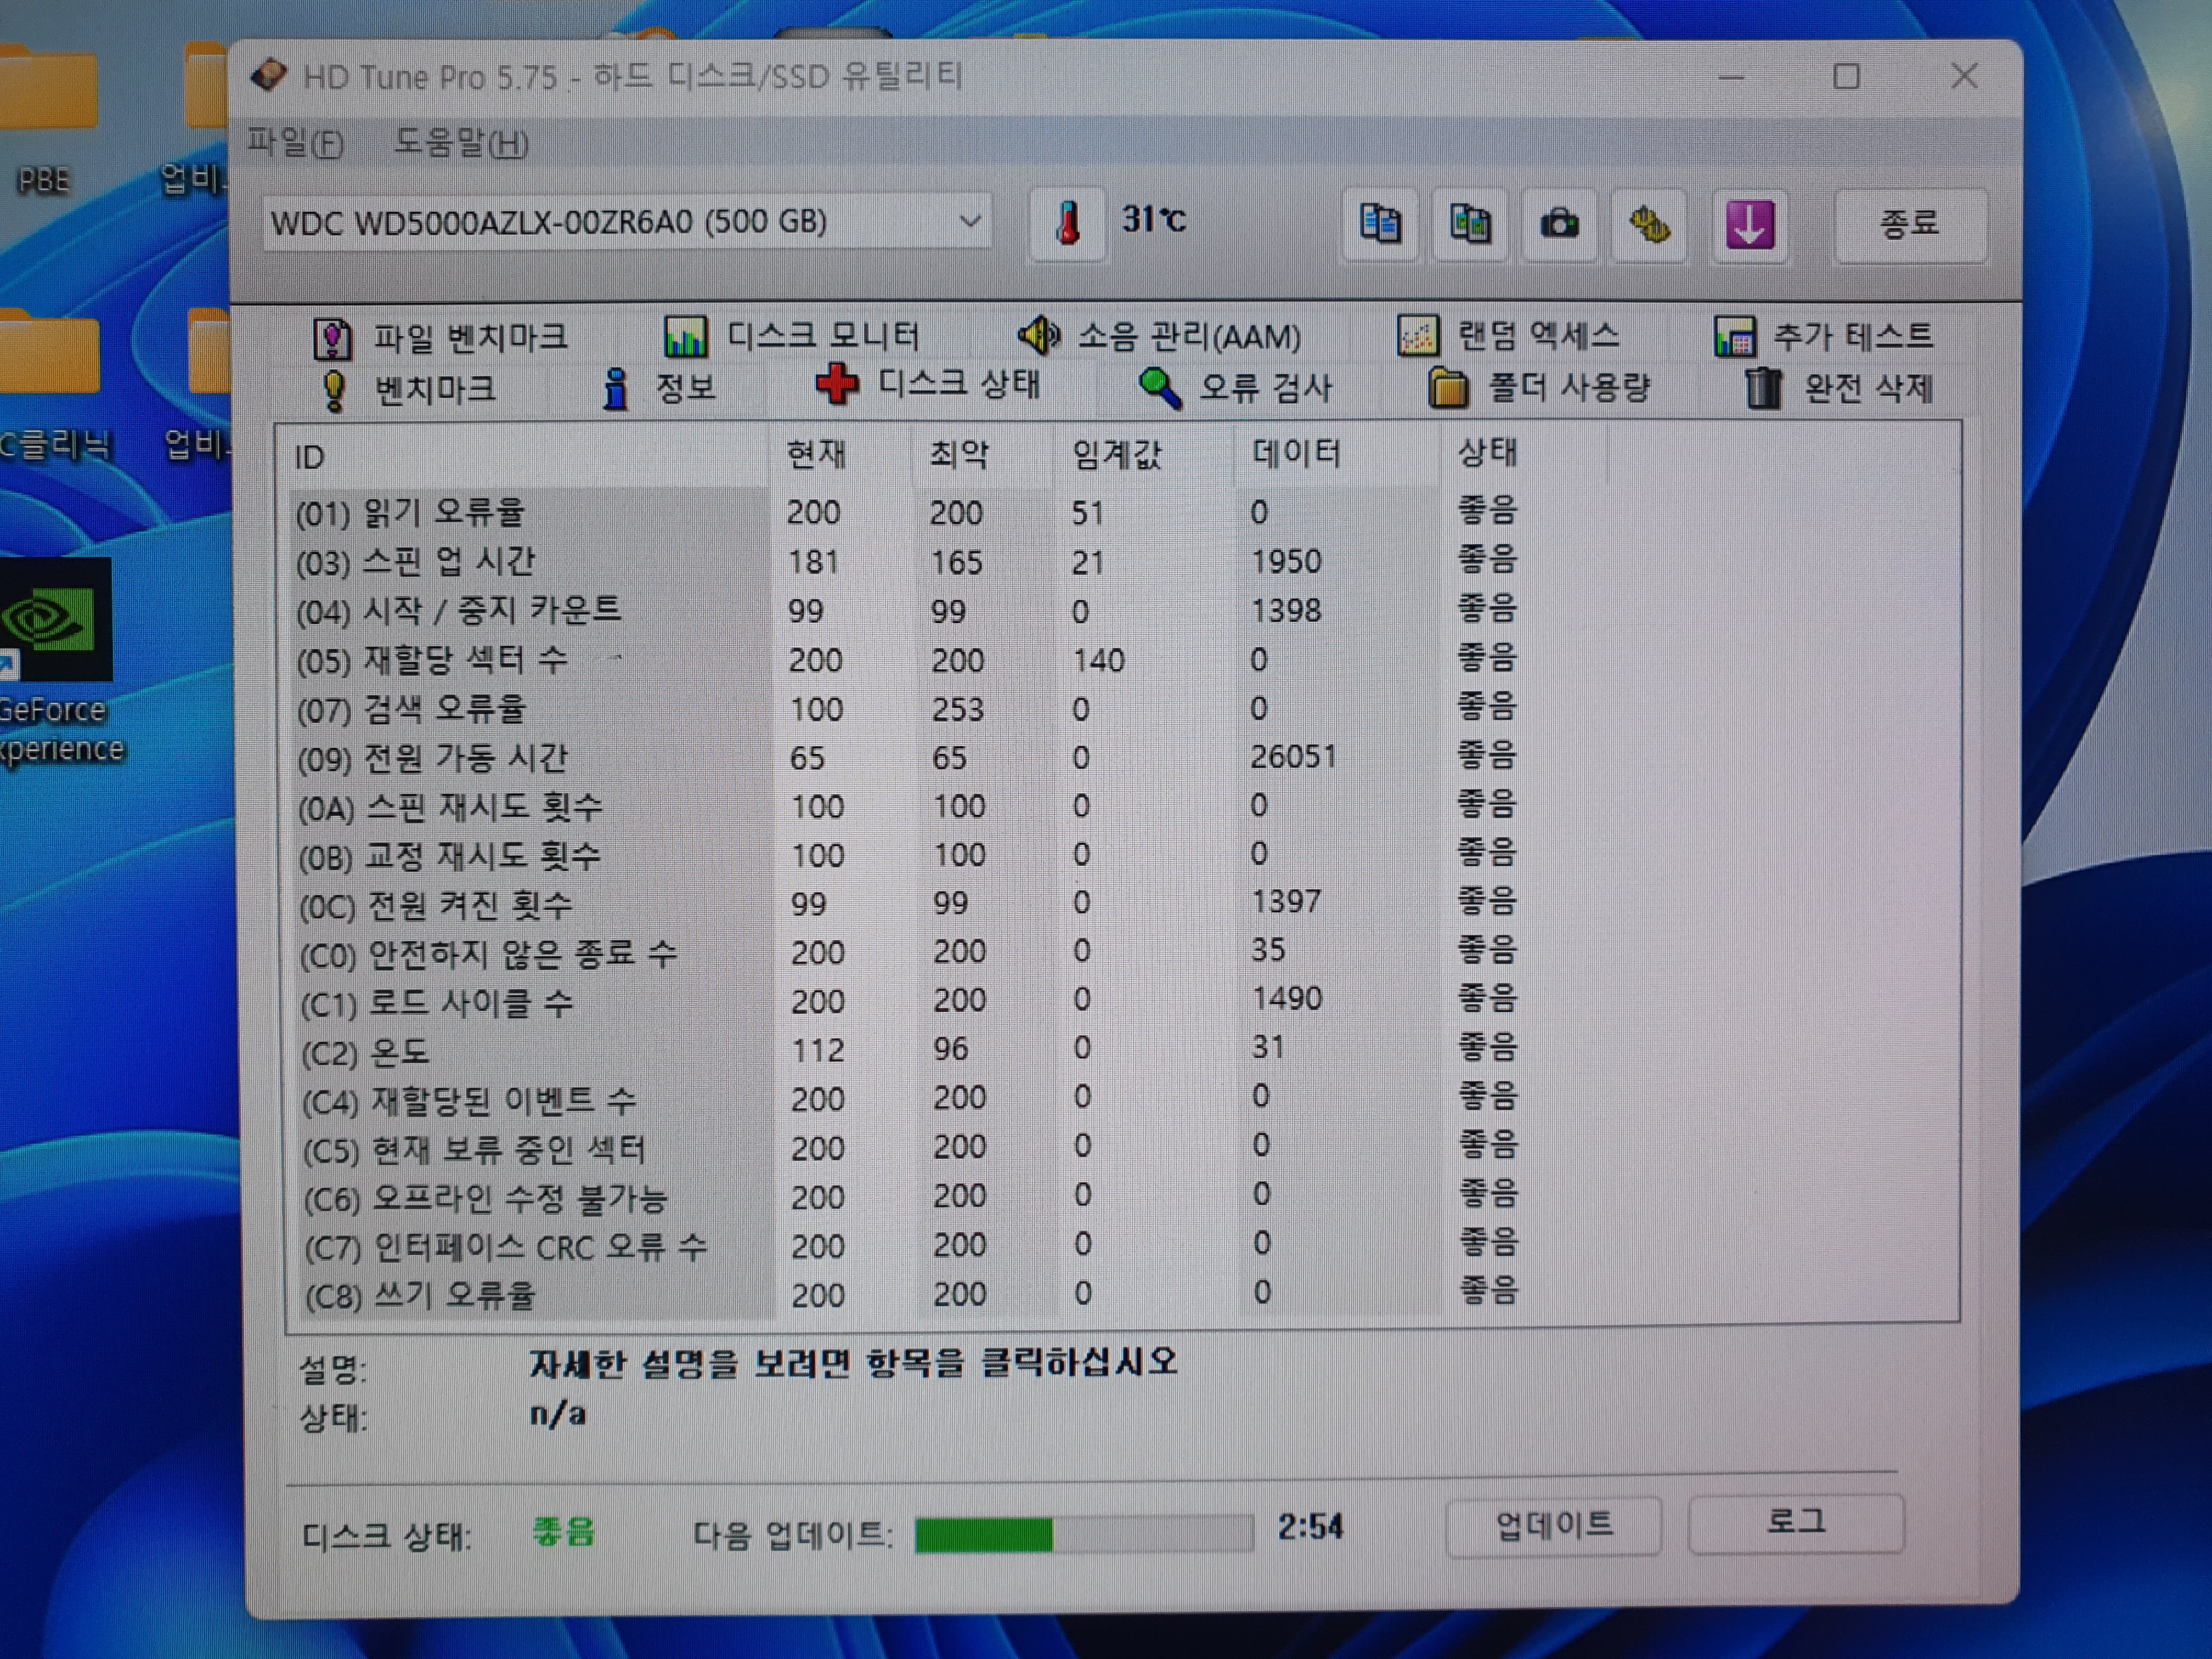Image resolution: width=2212 pixels, height=1659 pixels.
Task: Switch to the 폴더 사용량 tab
Action: point(1539,387)
